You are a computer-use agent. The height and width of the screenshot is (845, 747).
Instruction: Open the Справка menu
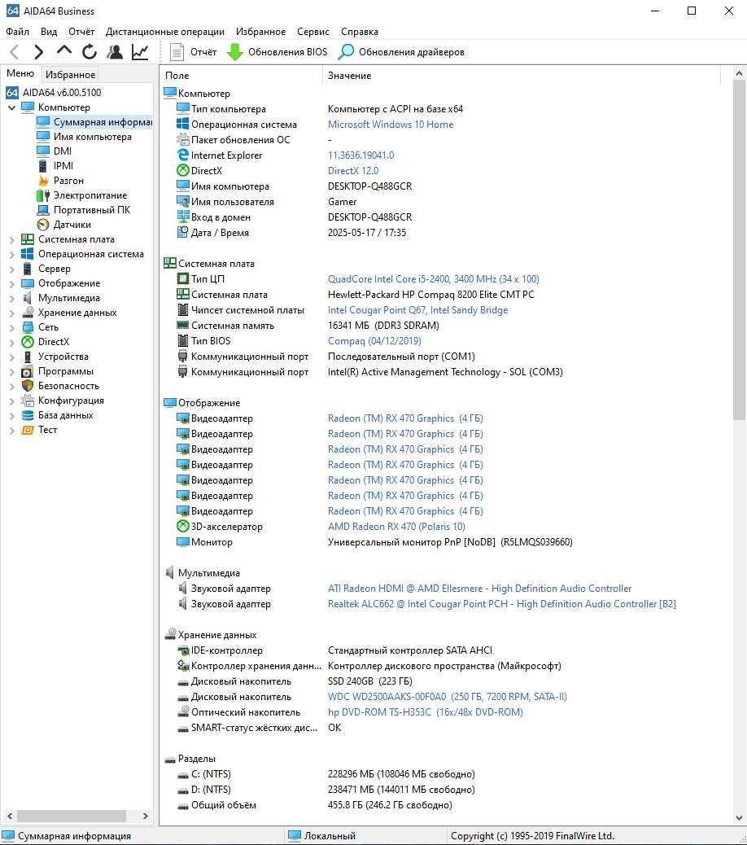click(359, 31)
